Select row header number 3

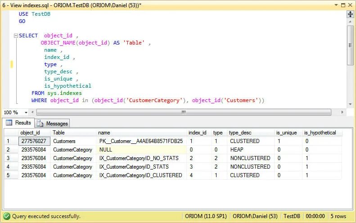coord(11,158)
